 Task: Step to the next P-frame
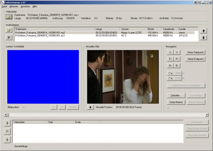point(177,59)
